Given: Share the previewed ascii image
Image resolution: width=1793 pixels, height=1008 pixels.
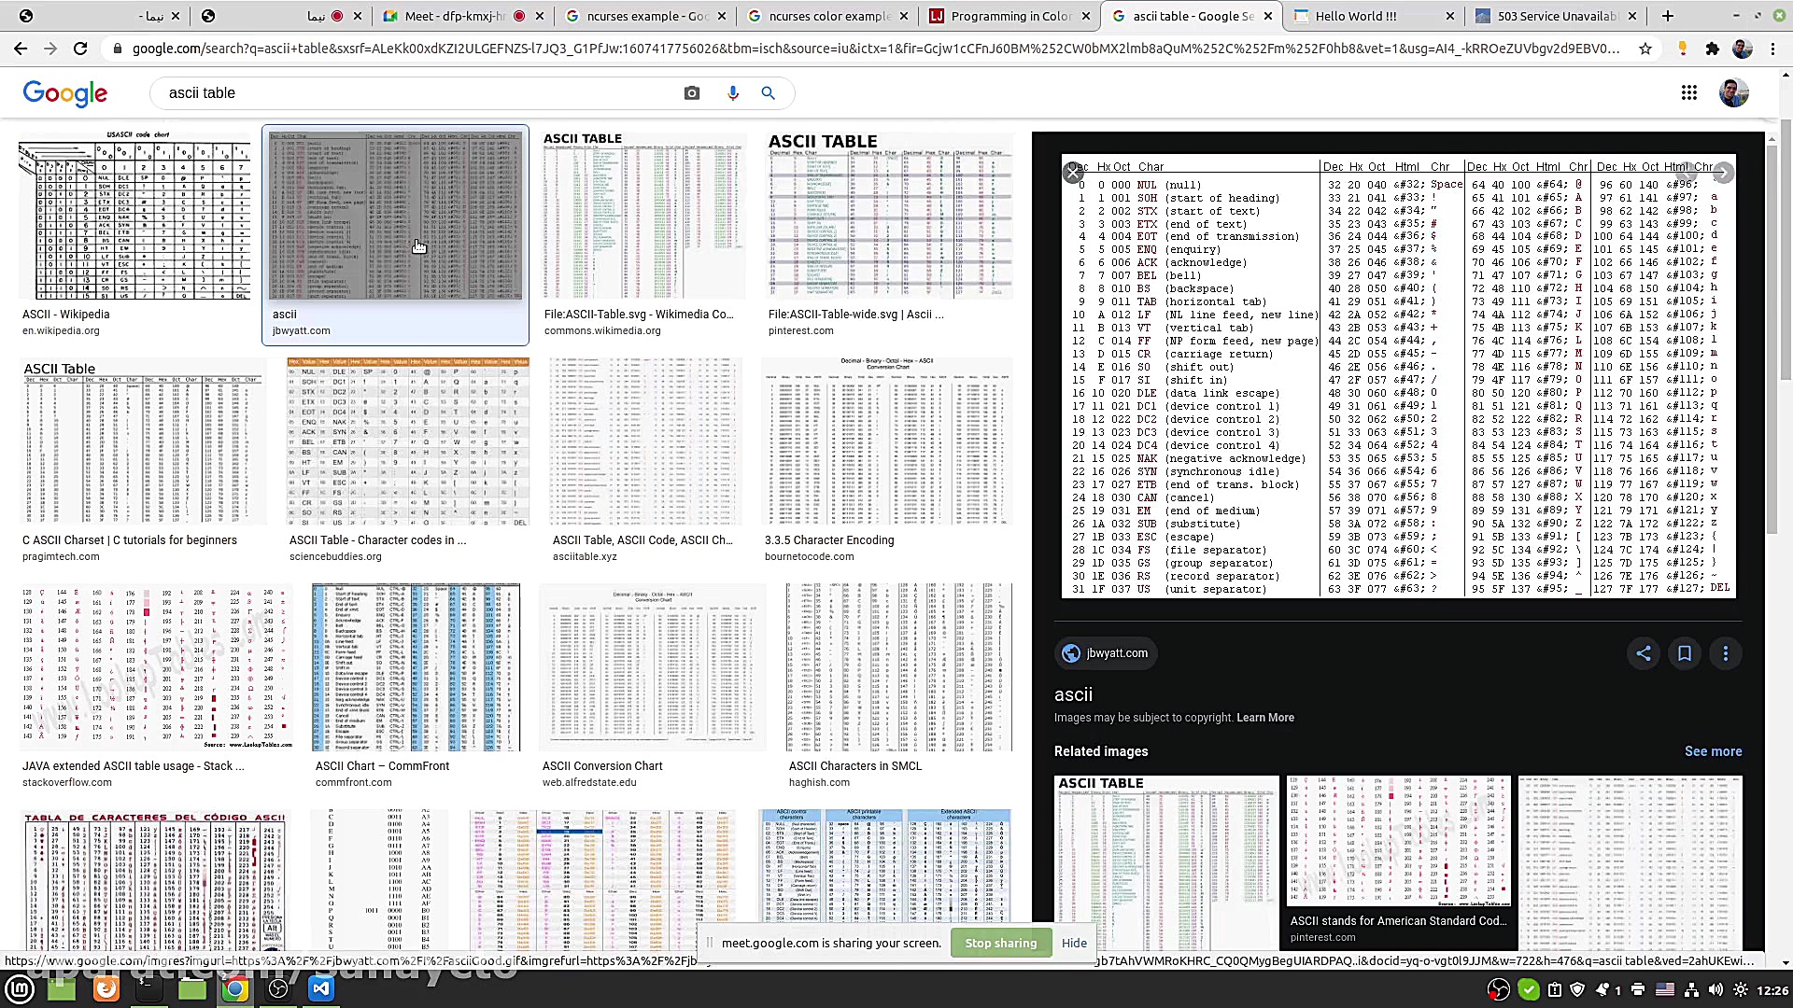Looking at the screenshot, I should pyautogui.click(x=1644, y=653).
